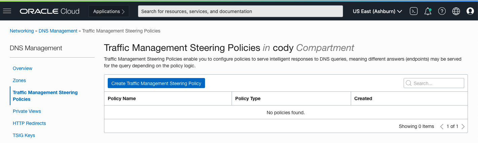
Task: Click the help question mark icon
Action: (x=442, y=11)
